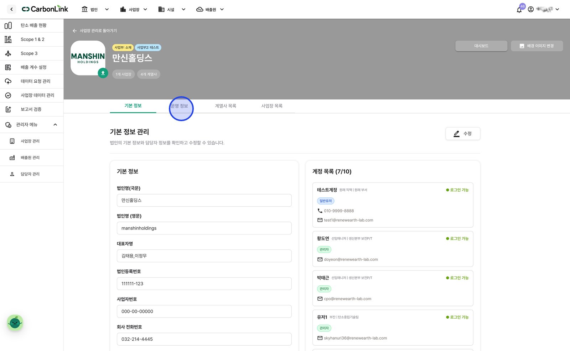Image resolution: width=570 pixels, height=351 pixels.
Task: Click the 보고서 검증 report icon
Action: tap(8, 109)
